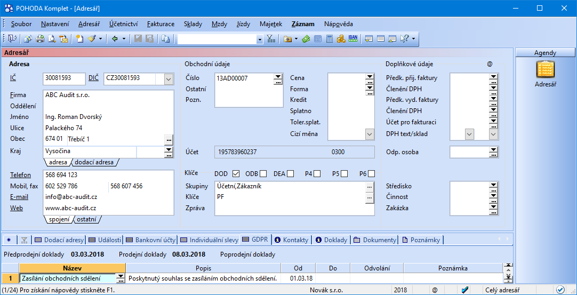This screenshot has height=295, width=577.
Task: Open the Fakturace menu
Action: [161, 24]
